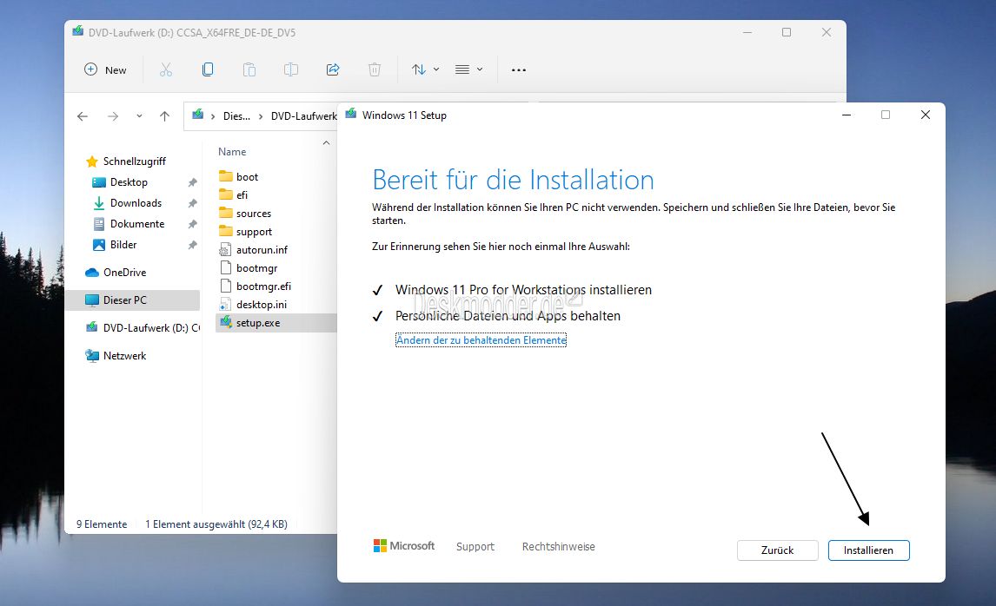This screenshot has width=996, height=606.
Task: Click the Installieren button
Action: (868, 550)
